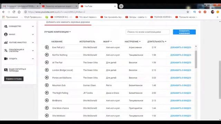Add Mountain Dub to video

pyautogui.click(x=181, y=85)
